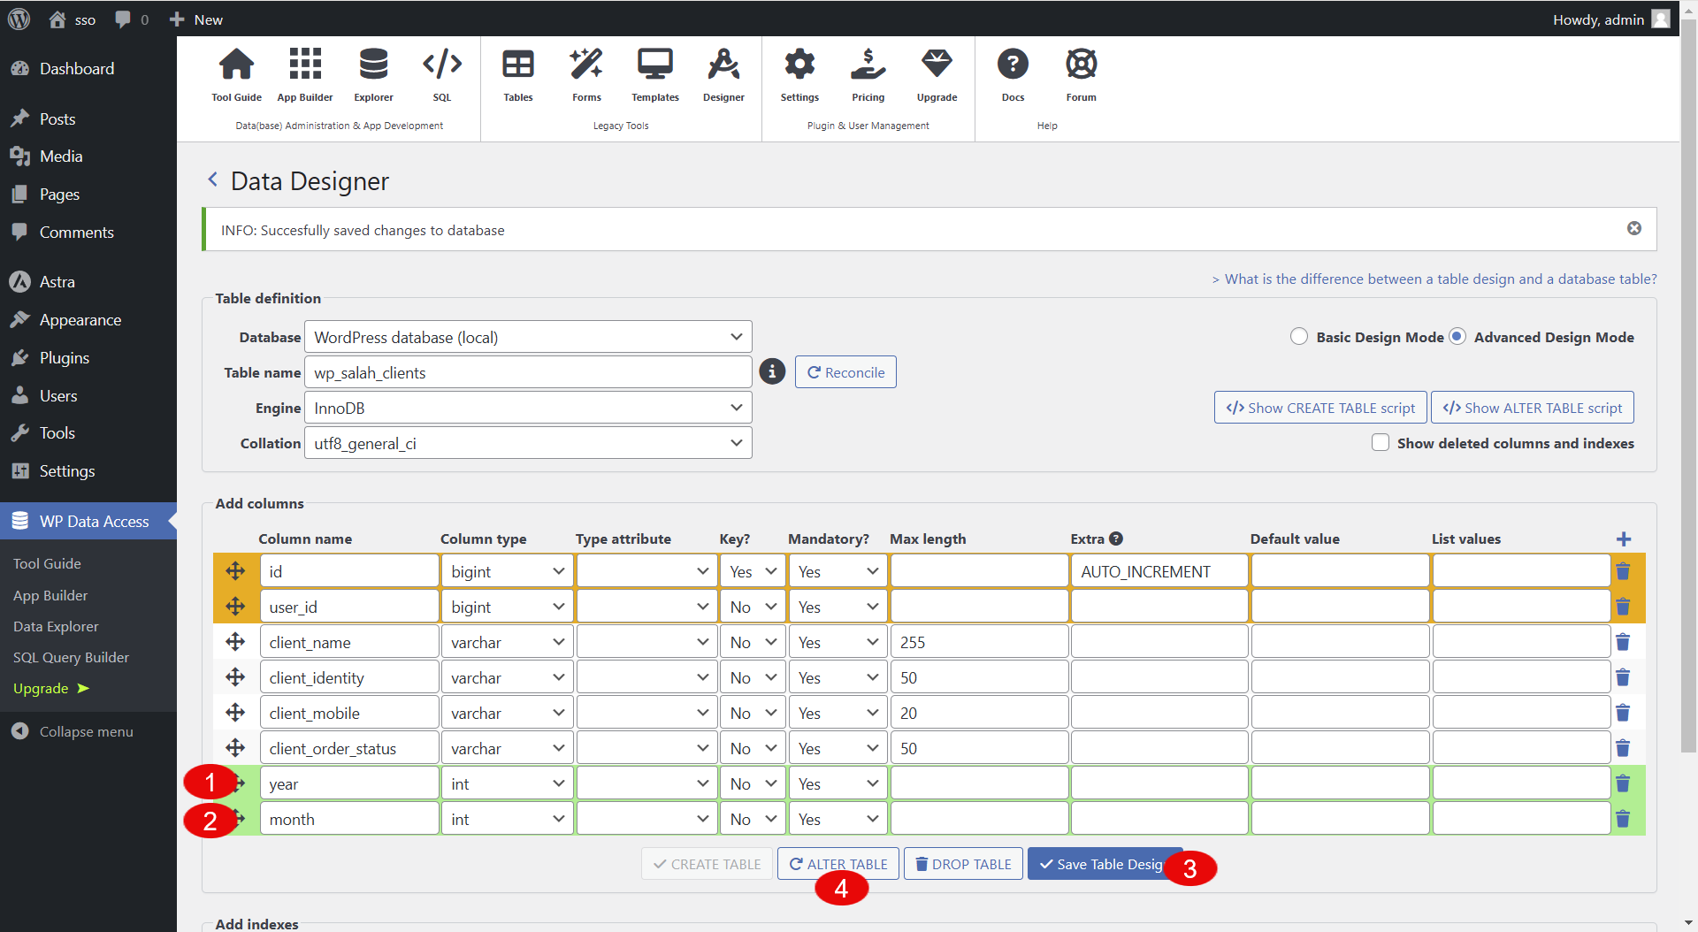Enable Show deleted columns and indexes

1380,443
